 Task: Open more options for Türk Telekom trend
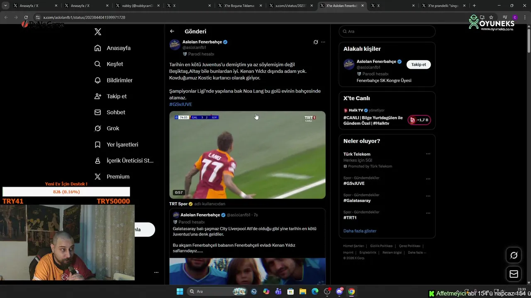tap(428, 154)
